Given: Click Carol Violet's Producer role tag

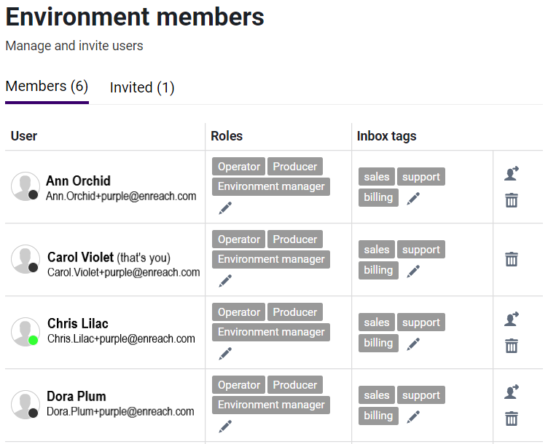Looking at the screenshot, I should point(295,239).
